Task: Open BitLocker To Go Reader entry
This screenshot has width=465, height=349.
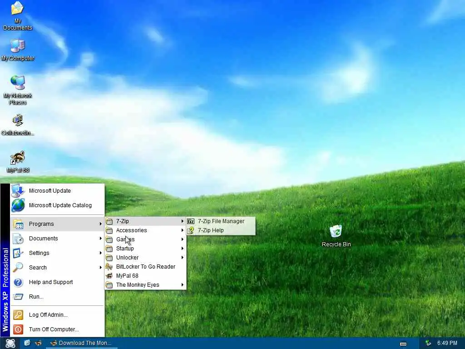Action: click(x=145, y=267)
